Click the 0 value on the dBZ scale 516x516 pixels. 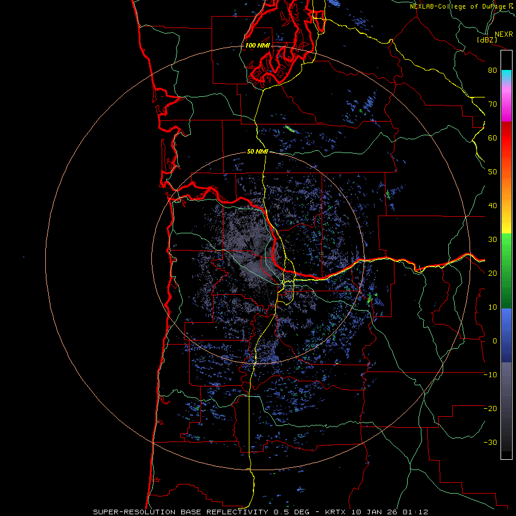[x=495, y=341]
